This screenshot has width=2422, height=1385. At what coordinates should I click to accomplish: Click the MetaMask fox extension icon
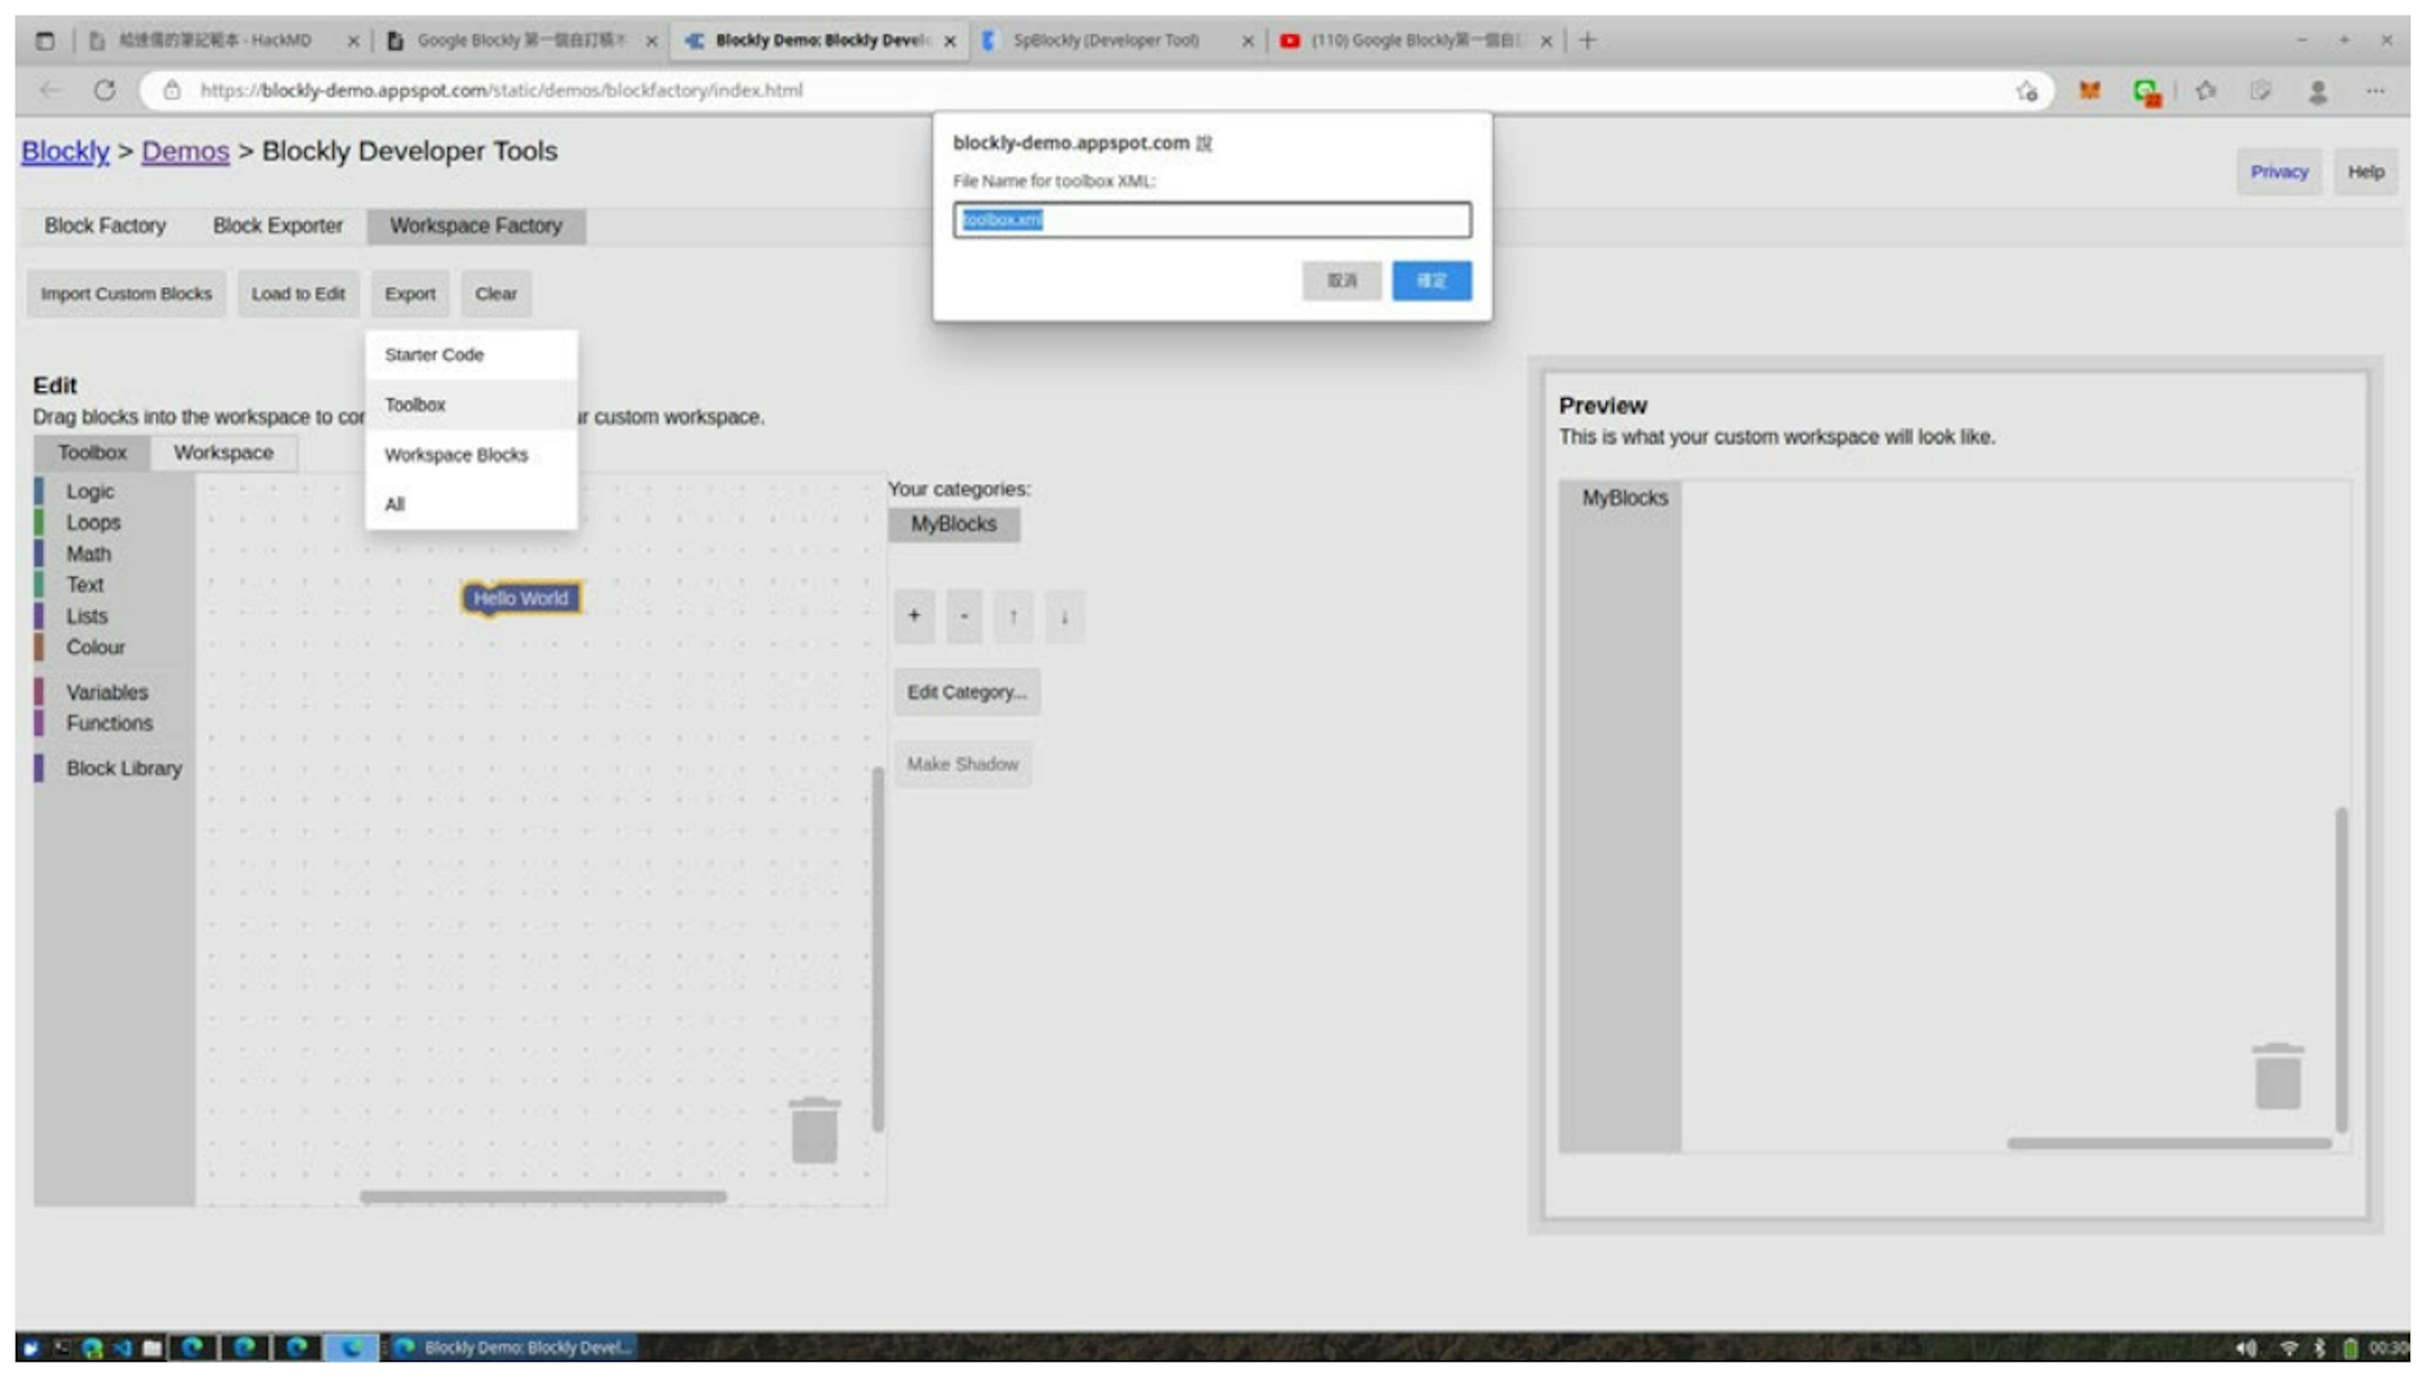tap(2089, 90)
